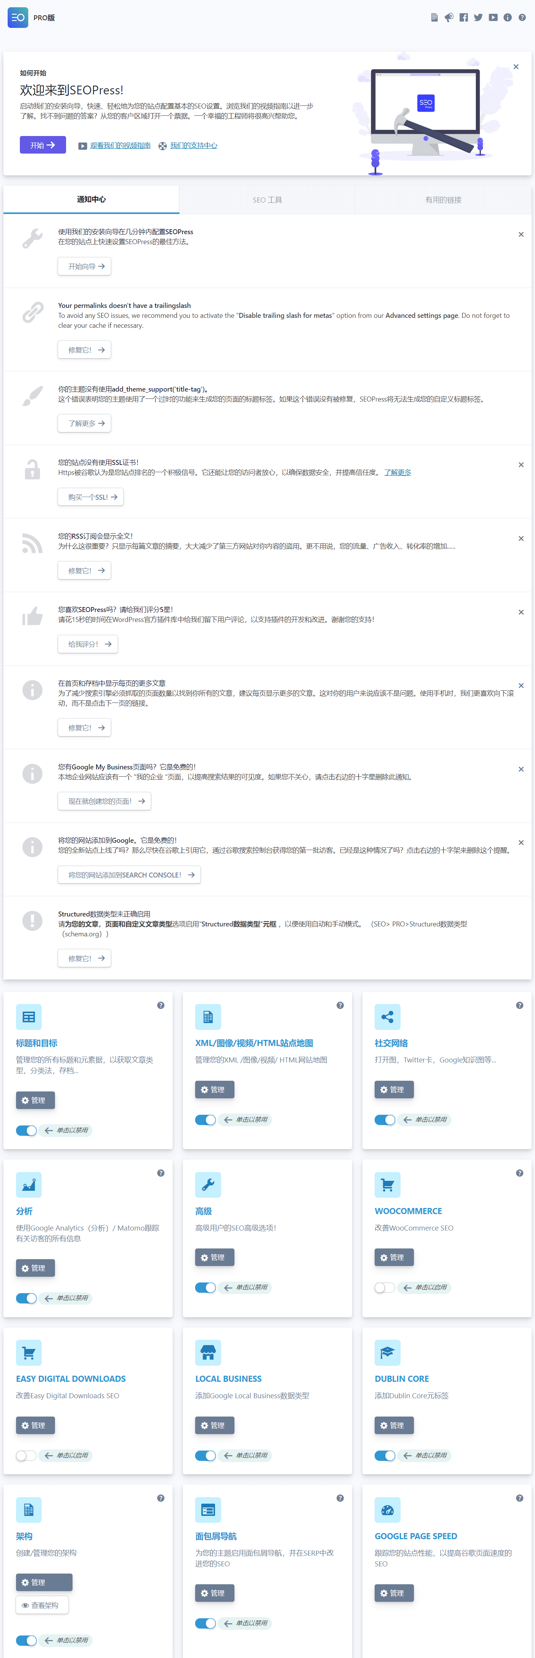The width and height of the screenshot is (535, 1658).
Task: Click the 购买一个SSL button
Action: coord(91,497)
